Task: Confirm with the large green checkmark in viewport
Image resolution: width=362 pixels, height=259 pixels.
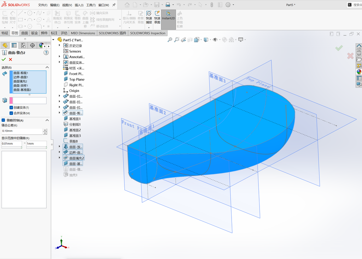Action: pos(339,48)
